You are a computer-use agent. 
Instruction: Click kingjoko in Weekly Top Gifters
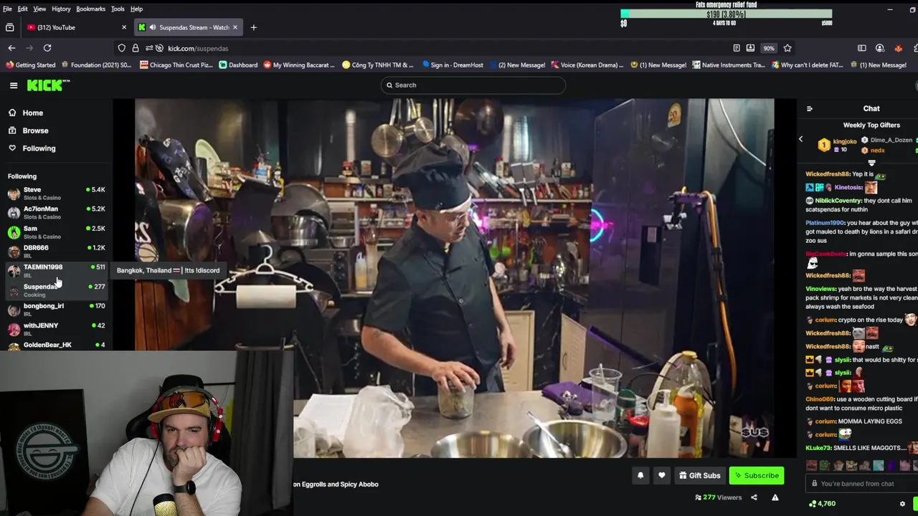pos(845,141)
